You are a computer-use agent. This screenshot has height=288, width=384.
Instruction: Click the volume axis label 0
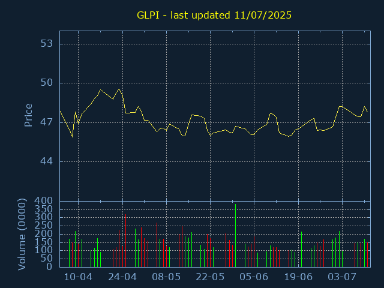(x=49, y=266)
